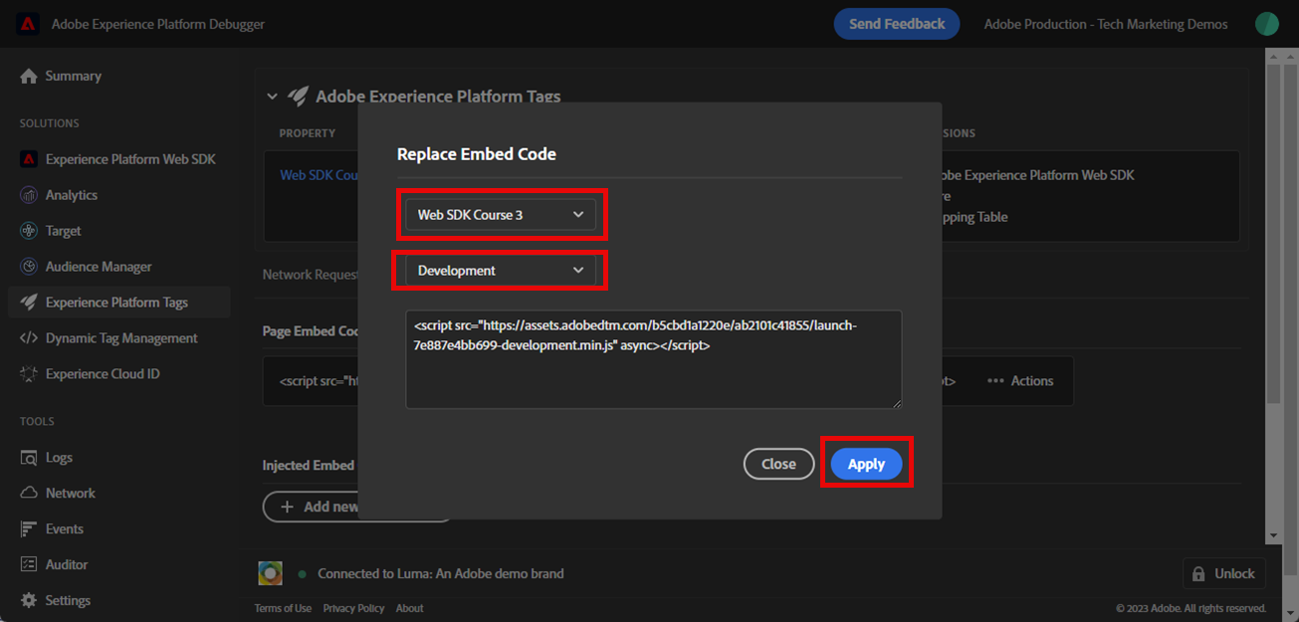Open the Auditor tool icon
Image resolution: width=1299 pixels, height=622 pixels.
click(x=29, y=565)
